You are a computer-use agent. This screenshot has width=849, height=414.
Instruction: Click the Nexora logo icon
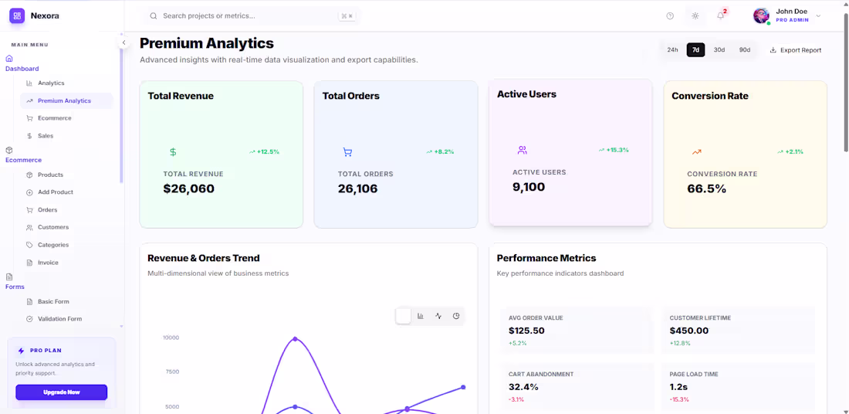click(x=17, y=15)
